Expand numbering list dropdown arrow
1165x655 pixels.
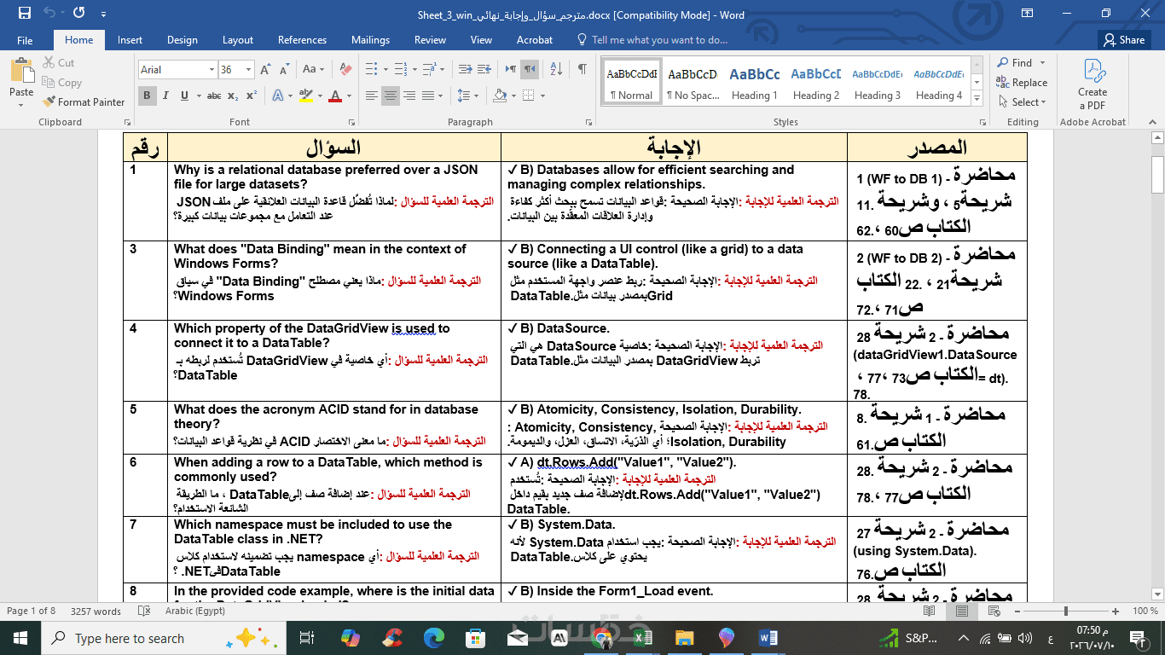pos(414,70)
